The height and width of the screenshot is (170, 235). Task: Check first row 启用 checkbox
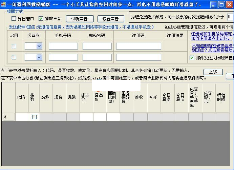coord(14,46)
